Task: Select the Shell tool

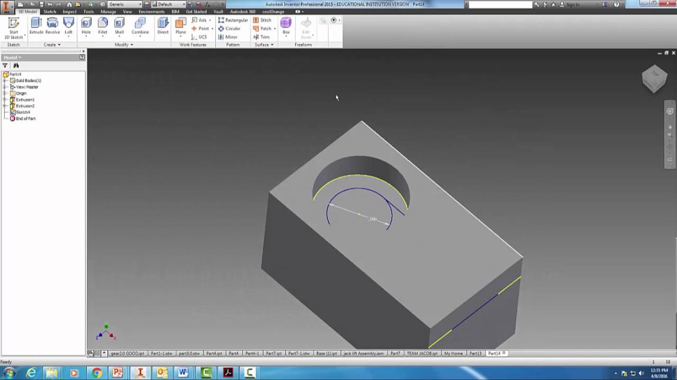Action: (120, 26)
